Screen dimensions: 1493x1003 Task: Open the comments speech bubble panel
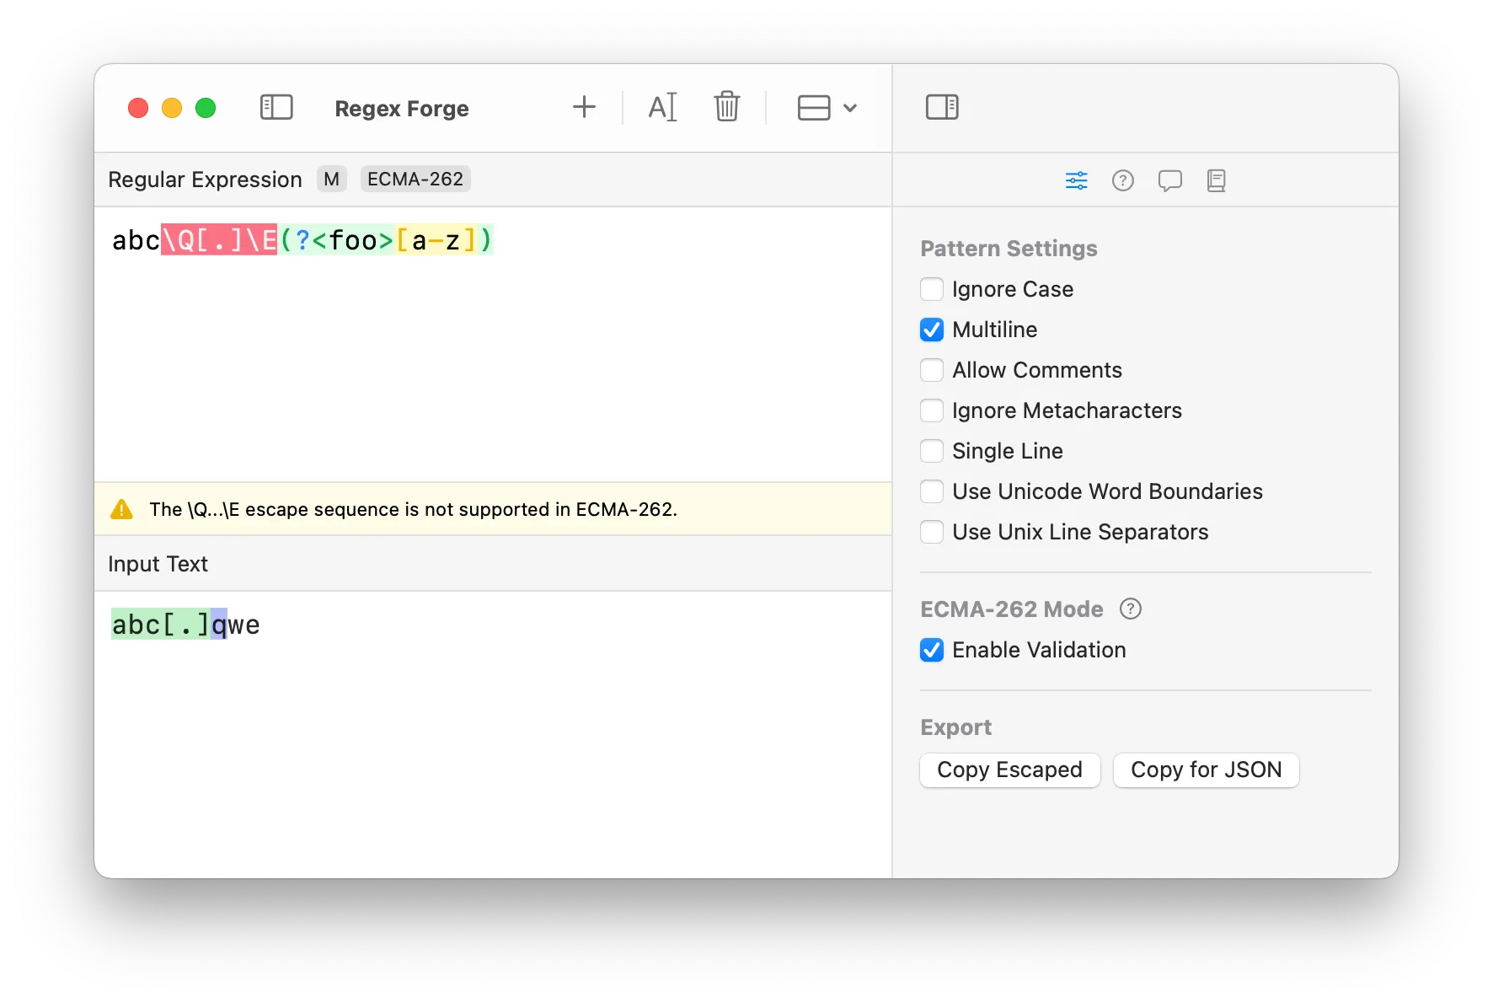click(1170, 180)
